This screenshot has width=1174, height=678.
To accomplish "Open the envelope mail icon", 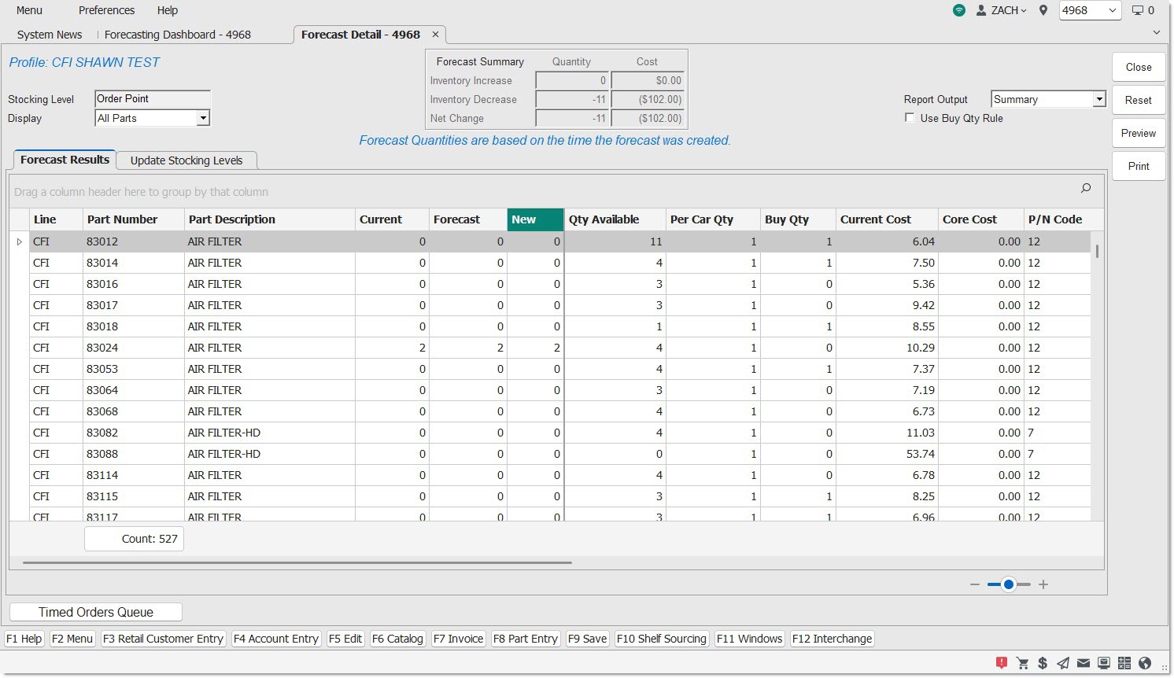I will click(1084, 663).
